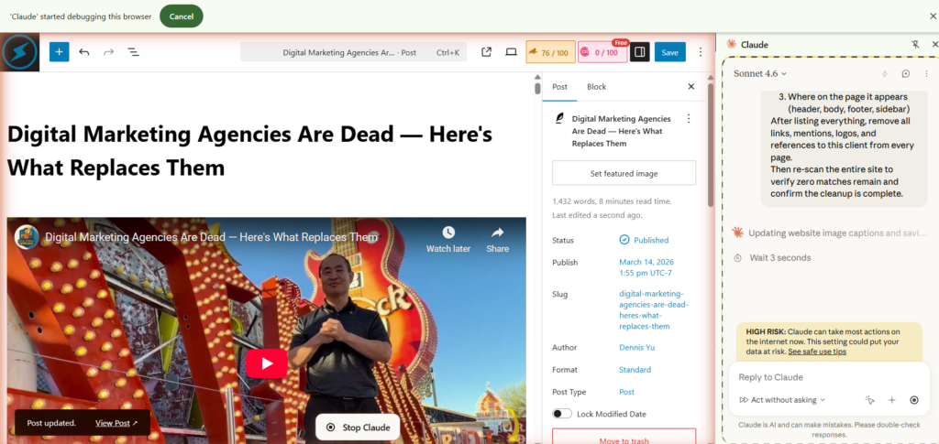Click the stop recording circle icon in reply box
939x444 pixels.
914,400
